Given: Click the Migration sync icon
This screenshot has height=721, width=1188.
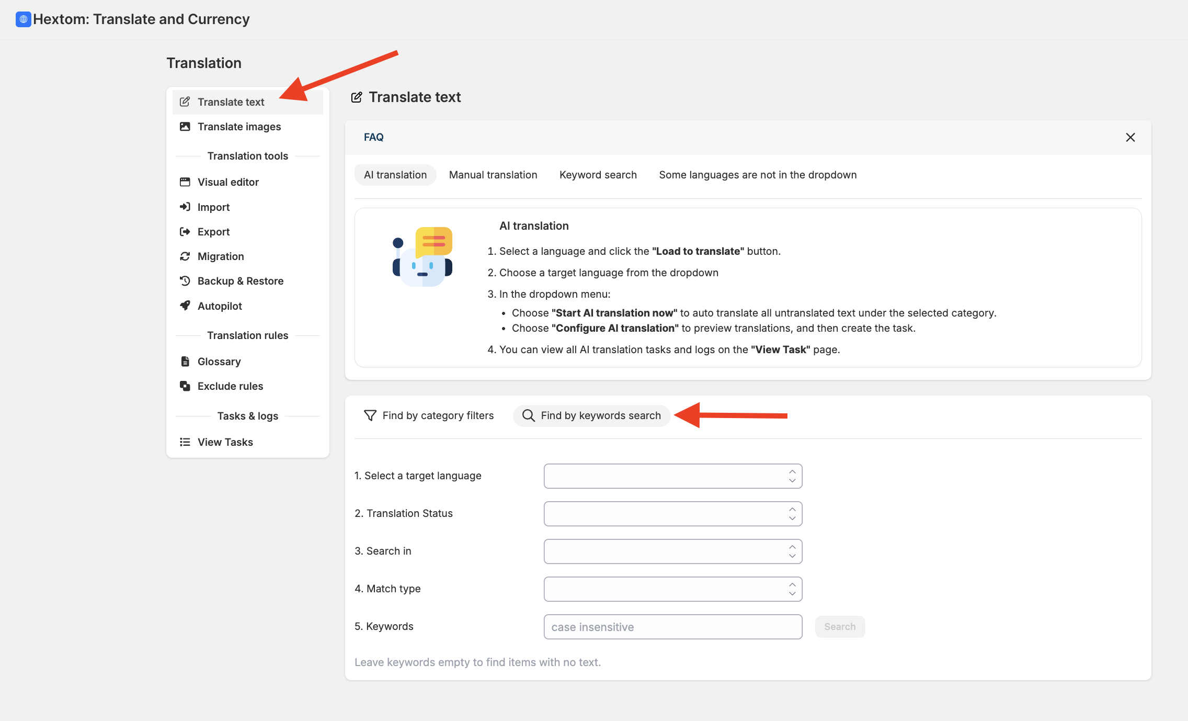Looking at the screenshot, I should [x=185, y=256].
